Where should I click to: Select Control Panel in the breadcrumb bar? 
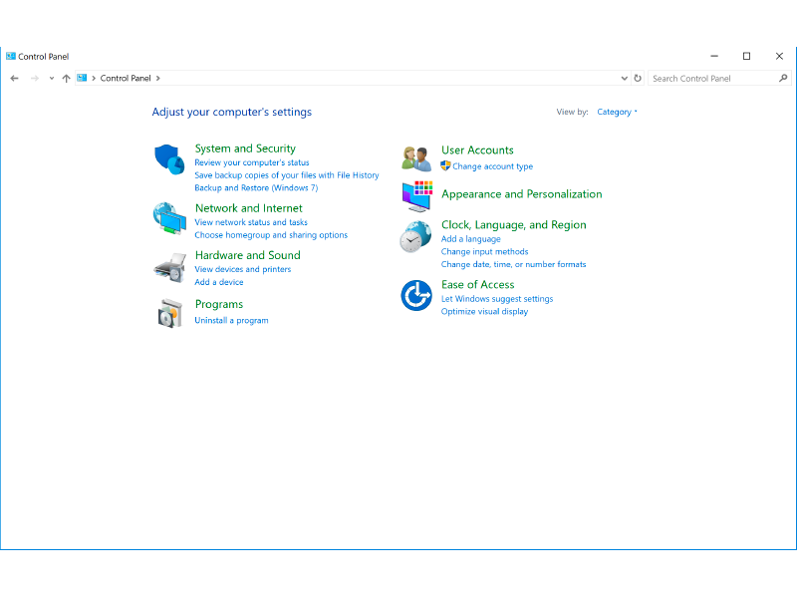127,78
